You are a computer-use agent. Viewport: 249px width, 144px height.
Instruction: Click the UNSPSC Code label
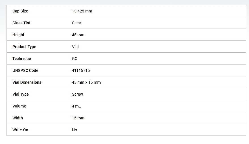click(x=25, y=70)
